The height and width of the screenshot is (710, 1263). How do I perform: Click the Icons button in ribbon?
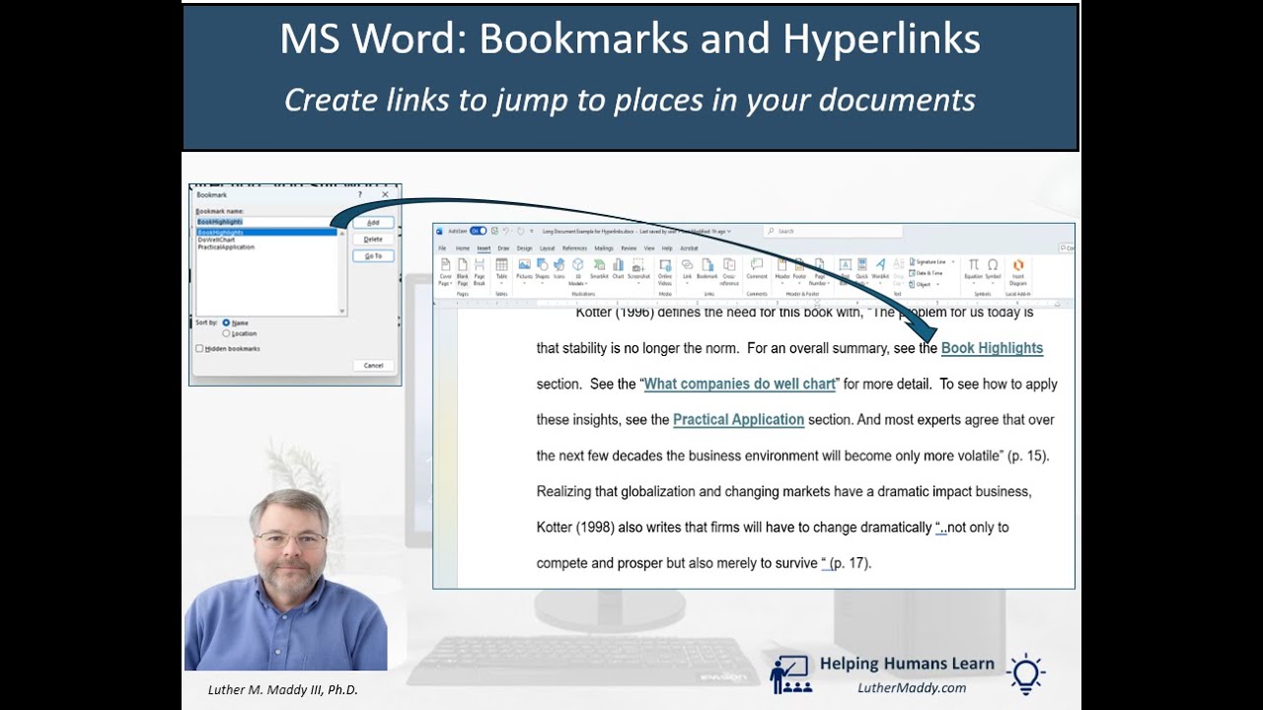pos(559,269)
